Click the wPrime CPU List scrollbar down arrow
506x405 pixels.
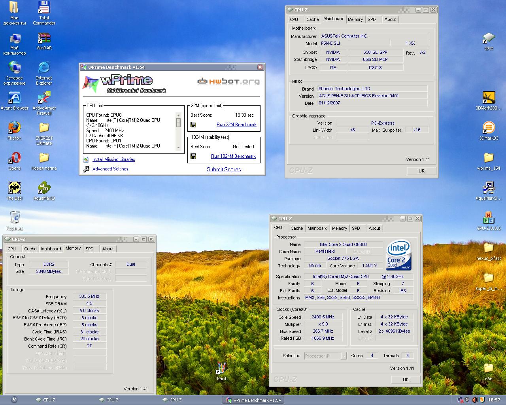[x=178, y=148]
